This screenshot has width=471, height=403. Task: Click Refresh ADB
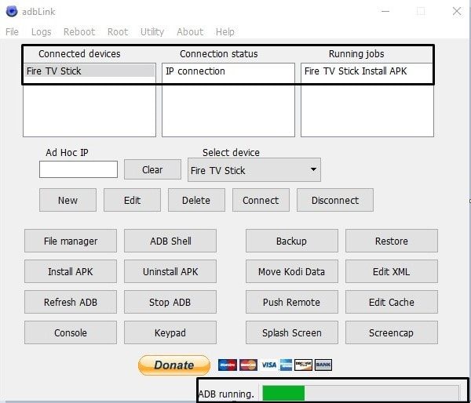point(71,302)
